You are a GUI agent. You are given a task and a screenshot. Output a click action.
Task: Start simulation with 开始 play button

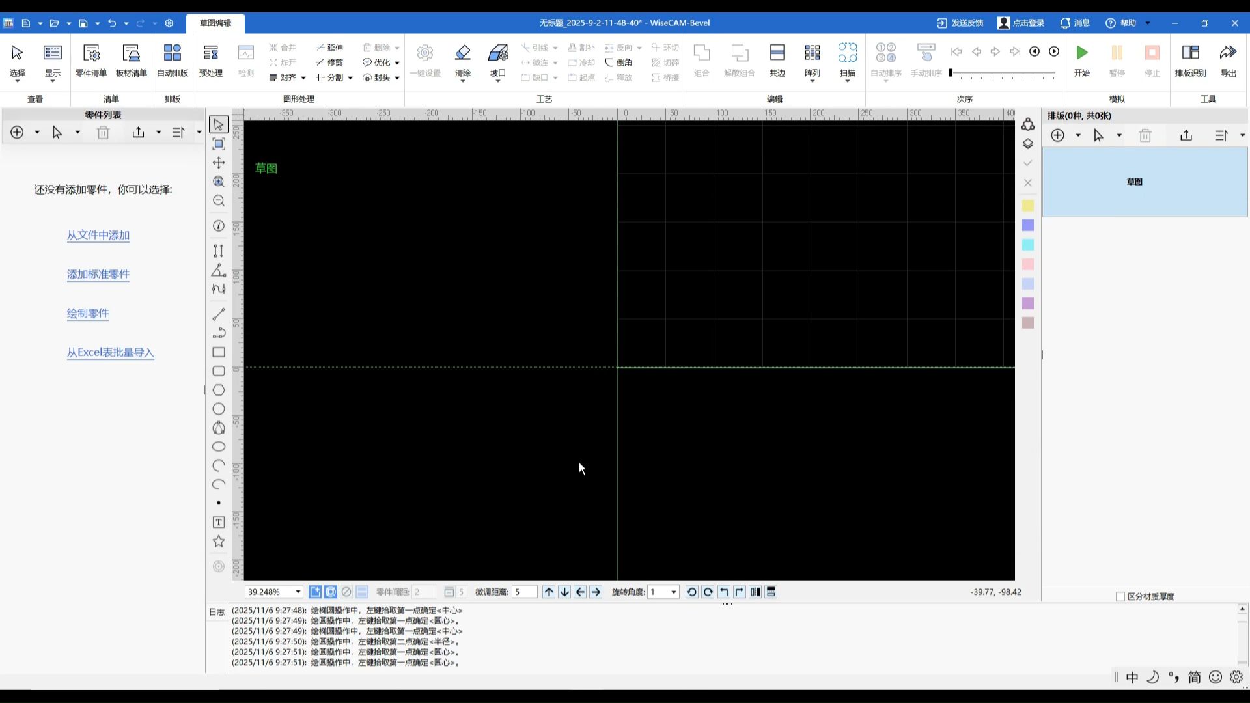pos(1081,53)
